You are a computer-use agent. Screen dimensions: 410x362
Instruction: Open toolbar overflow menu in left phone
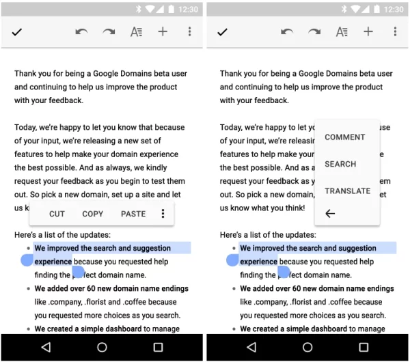pyautogui.click(x=190, y=31)
